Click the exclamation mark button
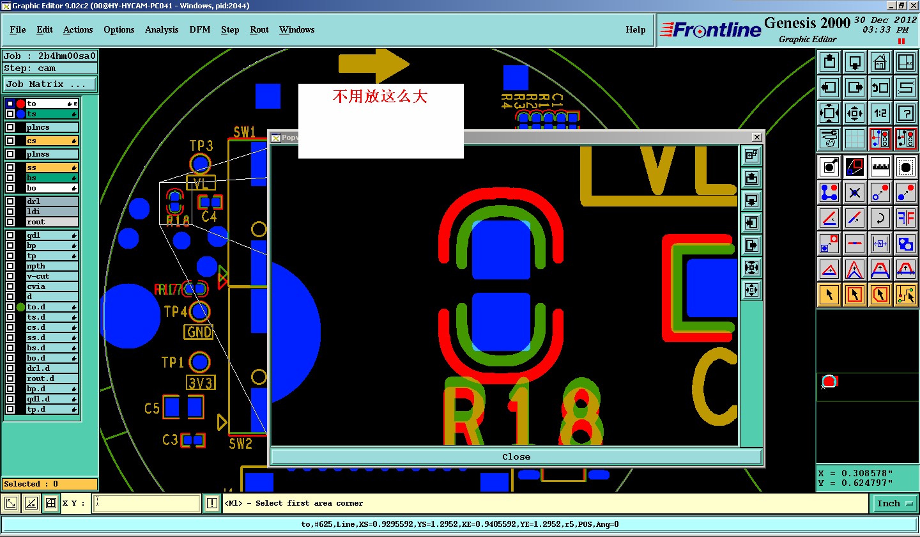This screenshot has width=920, height=537. [x=212, y=504]
